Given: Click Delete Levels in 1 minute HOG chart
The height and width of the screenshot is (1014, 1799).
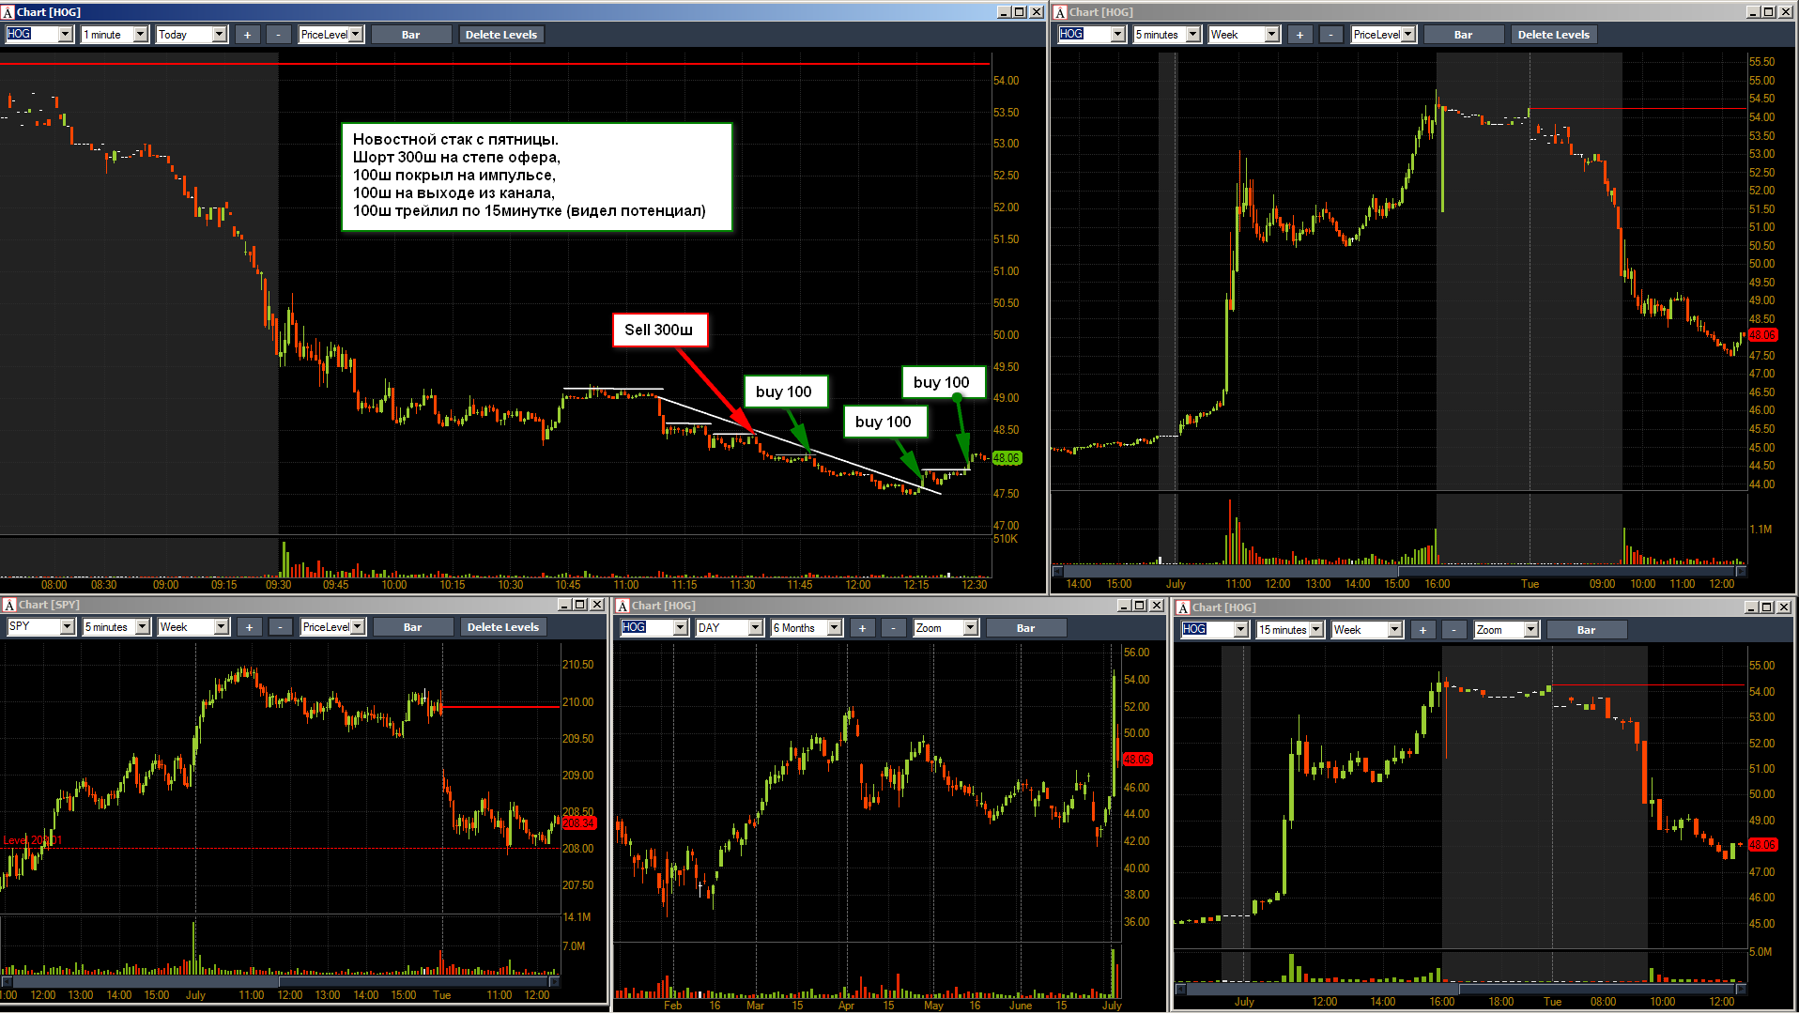Looking at the screenshot, I should point(501,35).
